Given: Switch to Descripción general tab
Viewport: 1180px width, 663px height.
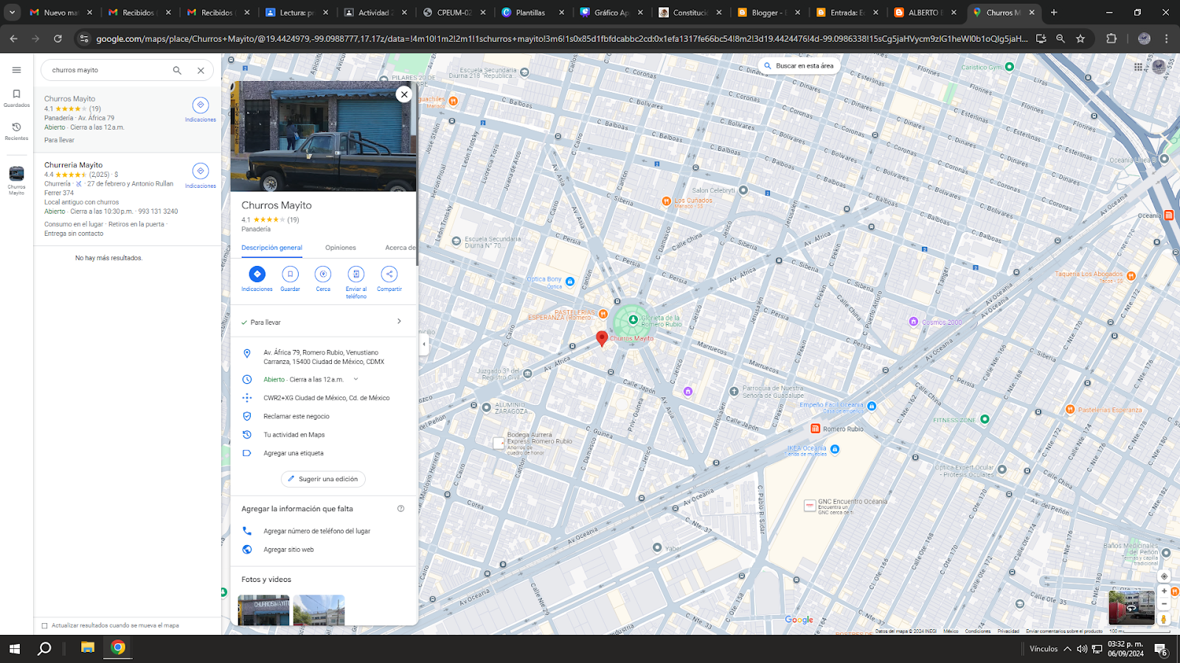Looking at the screenshot, I should pyautogui.click(x=271, y=248).
